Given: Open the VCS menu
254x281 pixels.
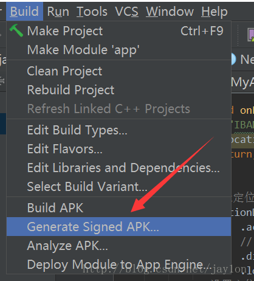Looking at the screenshot, I should click(126, 12).
